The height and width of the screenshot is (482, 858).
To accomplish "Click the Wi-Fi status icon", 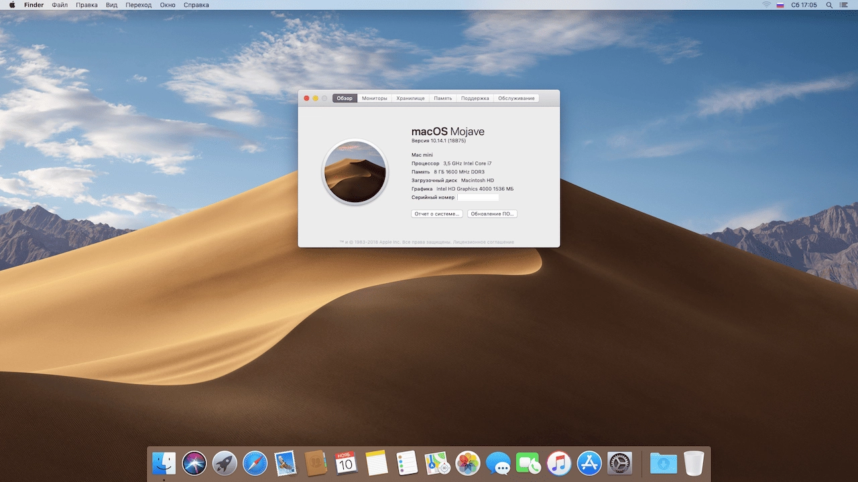I will click(x=766, y=5).
